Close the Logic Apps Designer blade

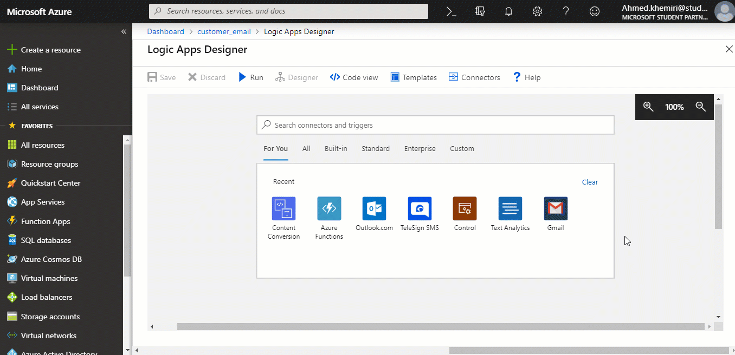point(729,49)
